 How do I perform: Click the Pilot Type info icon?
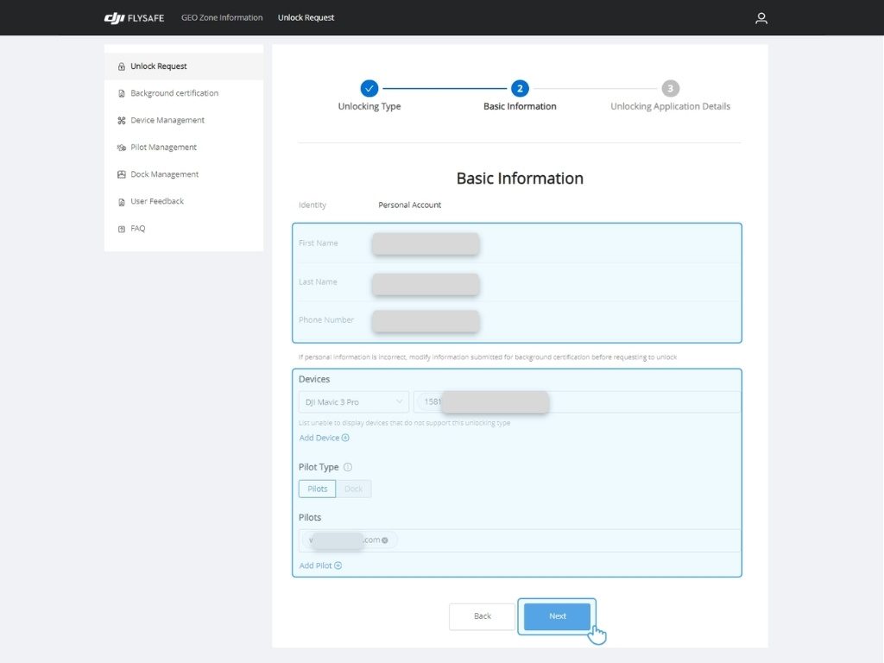click(x=348, y=467)
